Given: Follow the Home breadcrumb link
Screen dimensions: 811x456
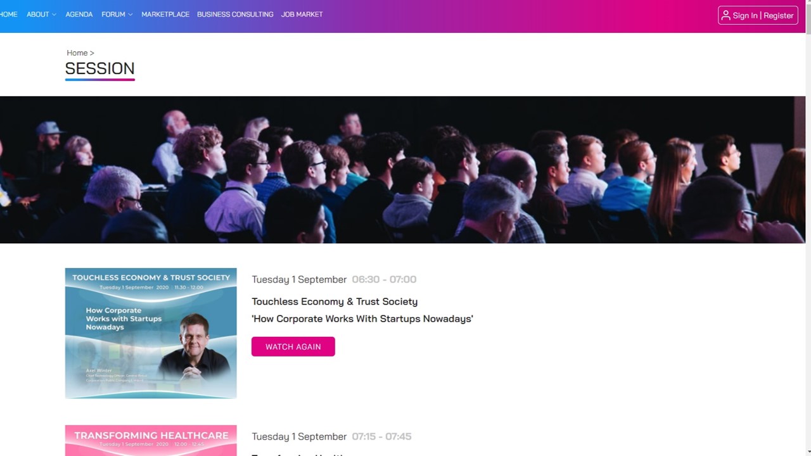Looking at the screenshot, I should pos(77,53).
